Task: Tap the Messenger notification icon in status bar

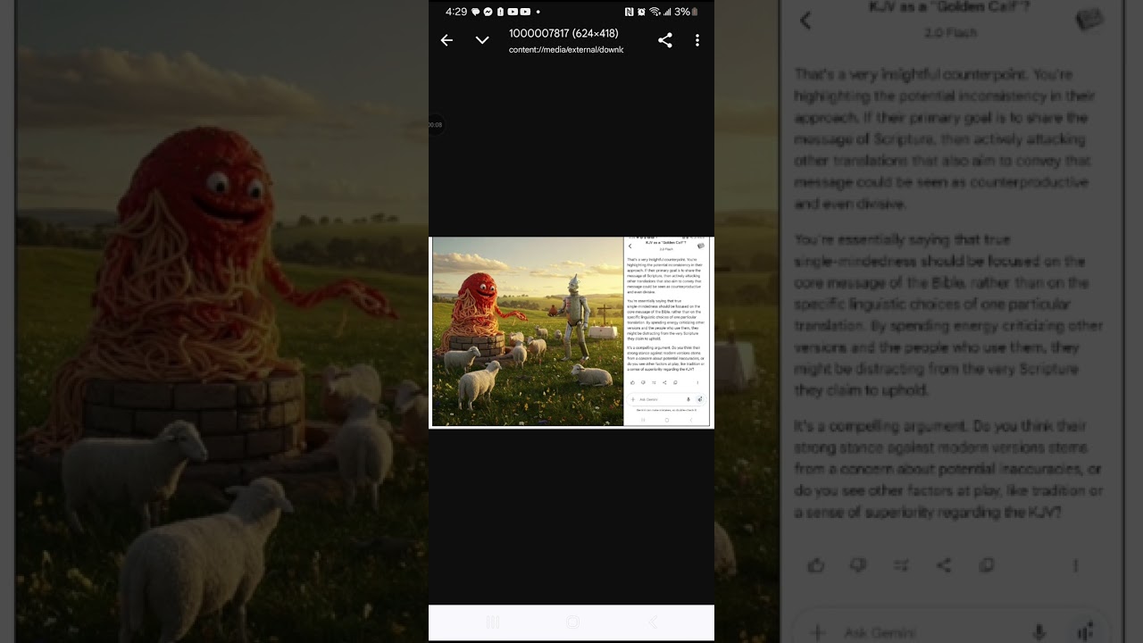Action: click(x=488, y=12)
